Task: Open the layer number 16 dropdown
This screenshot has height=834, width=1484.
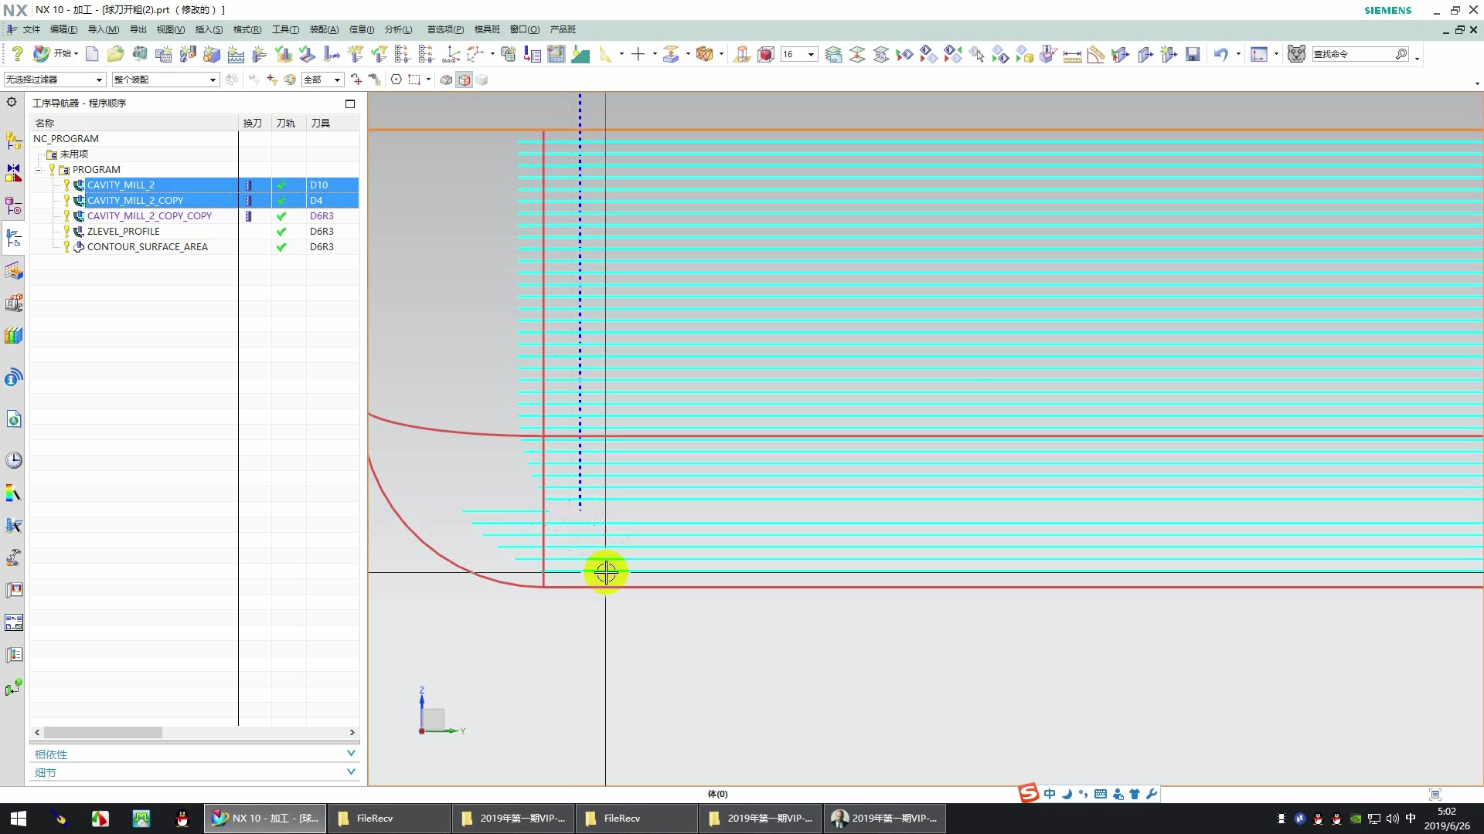Action: (811, 54)
